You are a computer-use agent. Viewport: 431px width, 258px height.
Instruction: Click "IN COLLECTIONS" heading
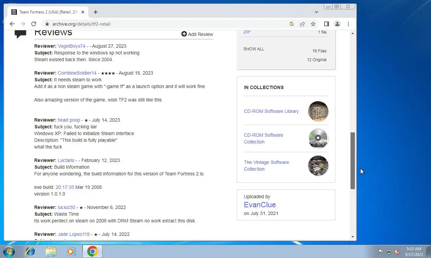click(x=264, y=87)
